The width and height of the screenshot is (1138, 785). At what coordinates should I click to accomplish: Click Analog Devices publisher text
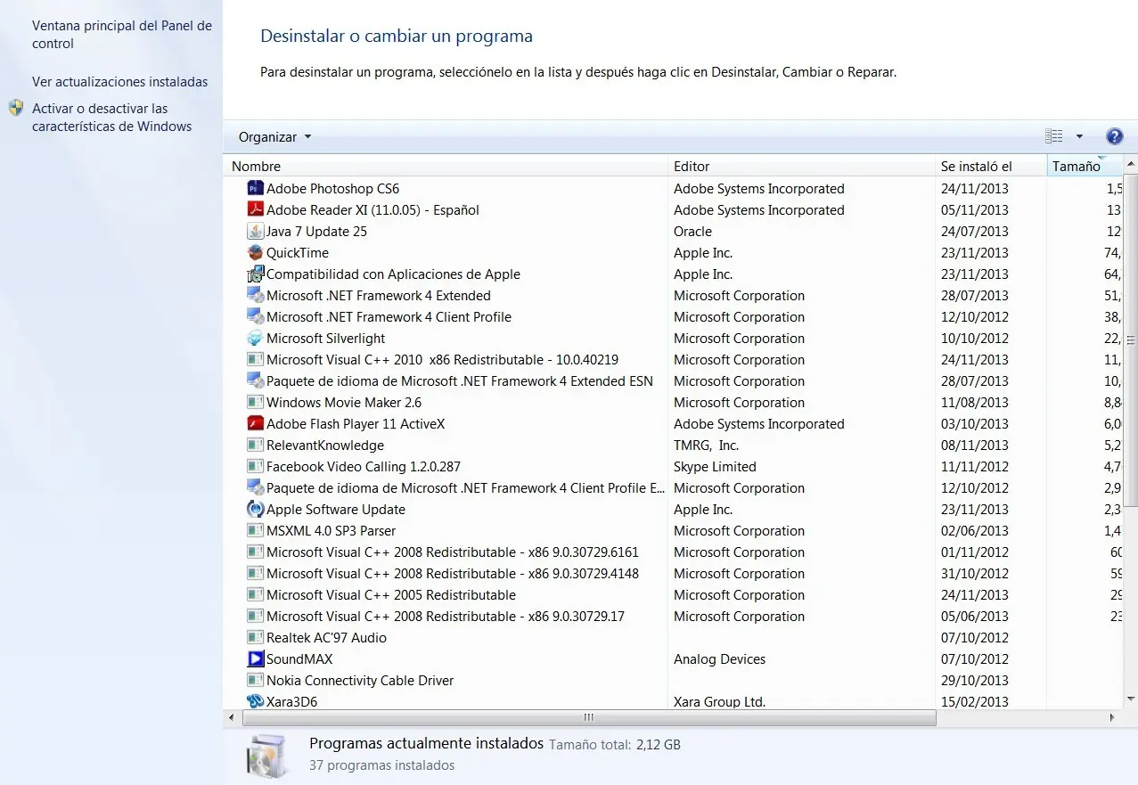[719, 659]
